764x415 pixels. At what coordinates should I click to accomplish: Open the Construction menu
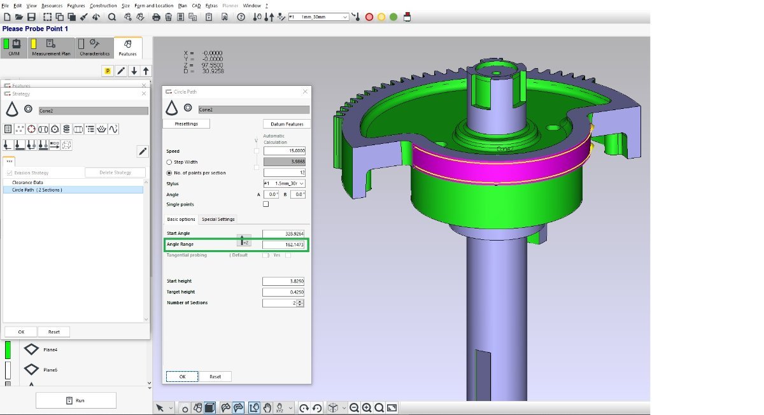[x=103, y=5]
